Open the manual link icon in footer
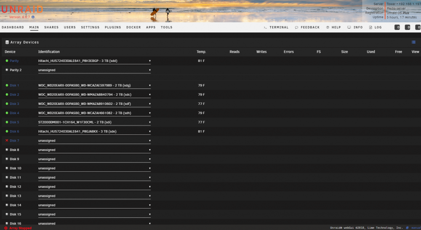Image resolution: width=421 pixels, height=230 pixels. pyautogui.click(x=407, y=228)
